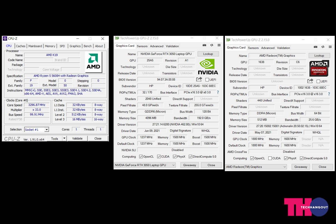Viewport: 336px width, 224px height.
Task: Click the Bus Interface question mark, NVIDIA GPU-Z
Action: point(218,92)
